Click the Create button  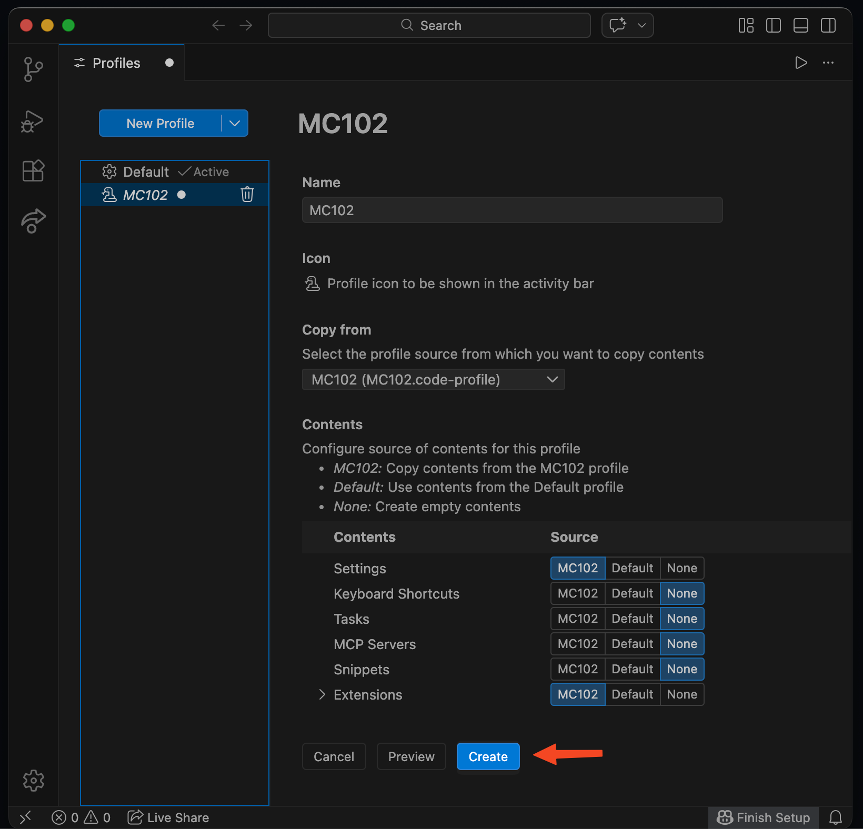coord(488,756)
